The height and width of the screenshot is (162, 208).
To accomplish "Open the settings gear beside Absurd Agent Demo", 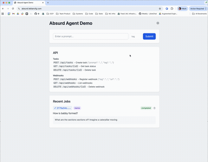I will coord(158,23).
